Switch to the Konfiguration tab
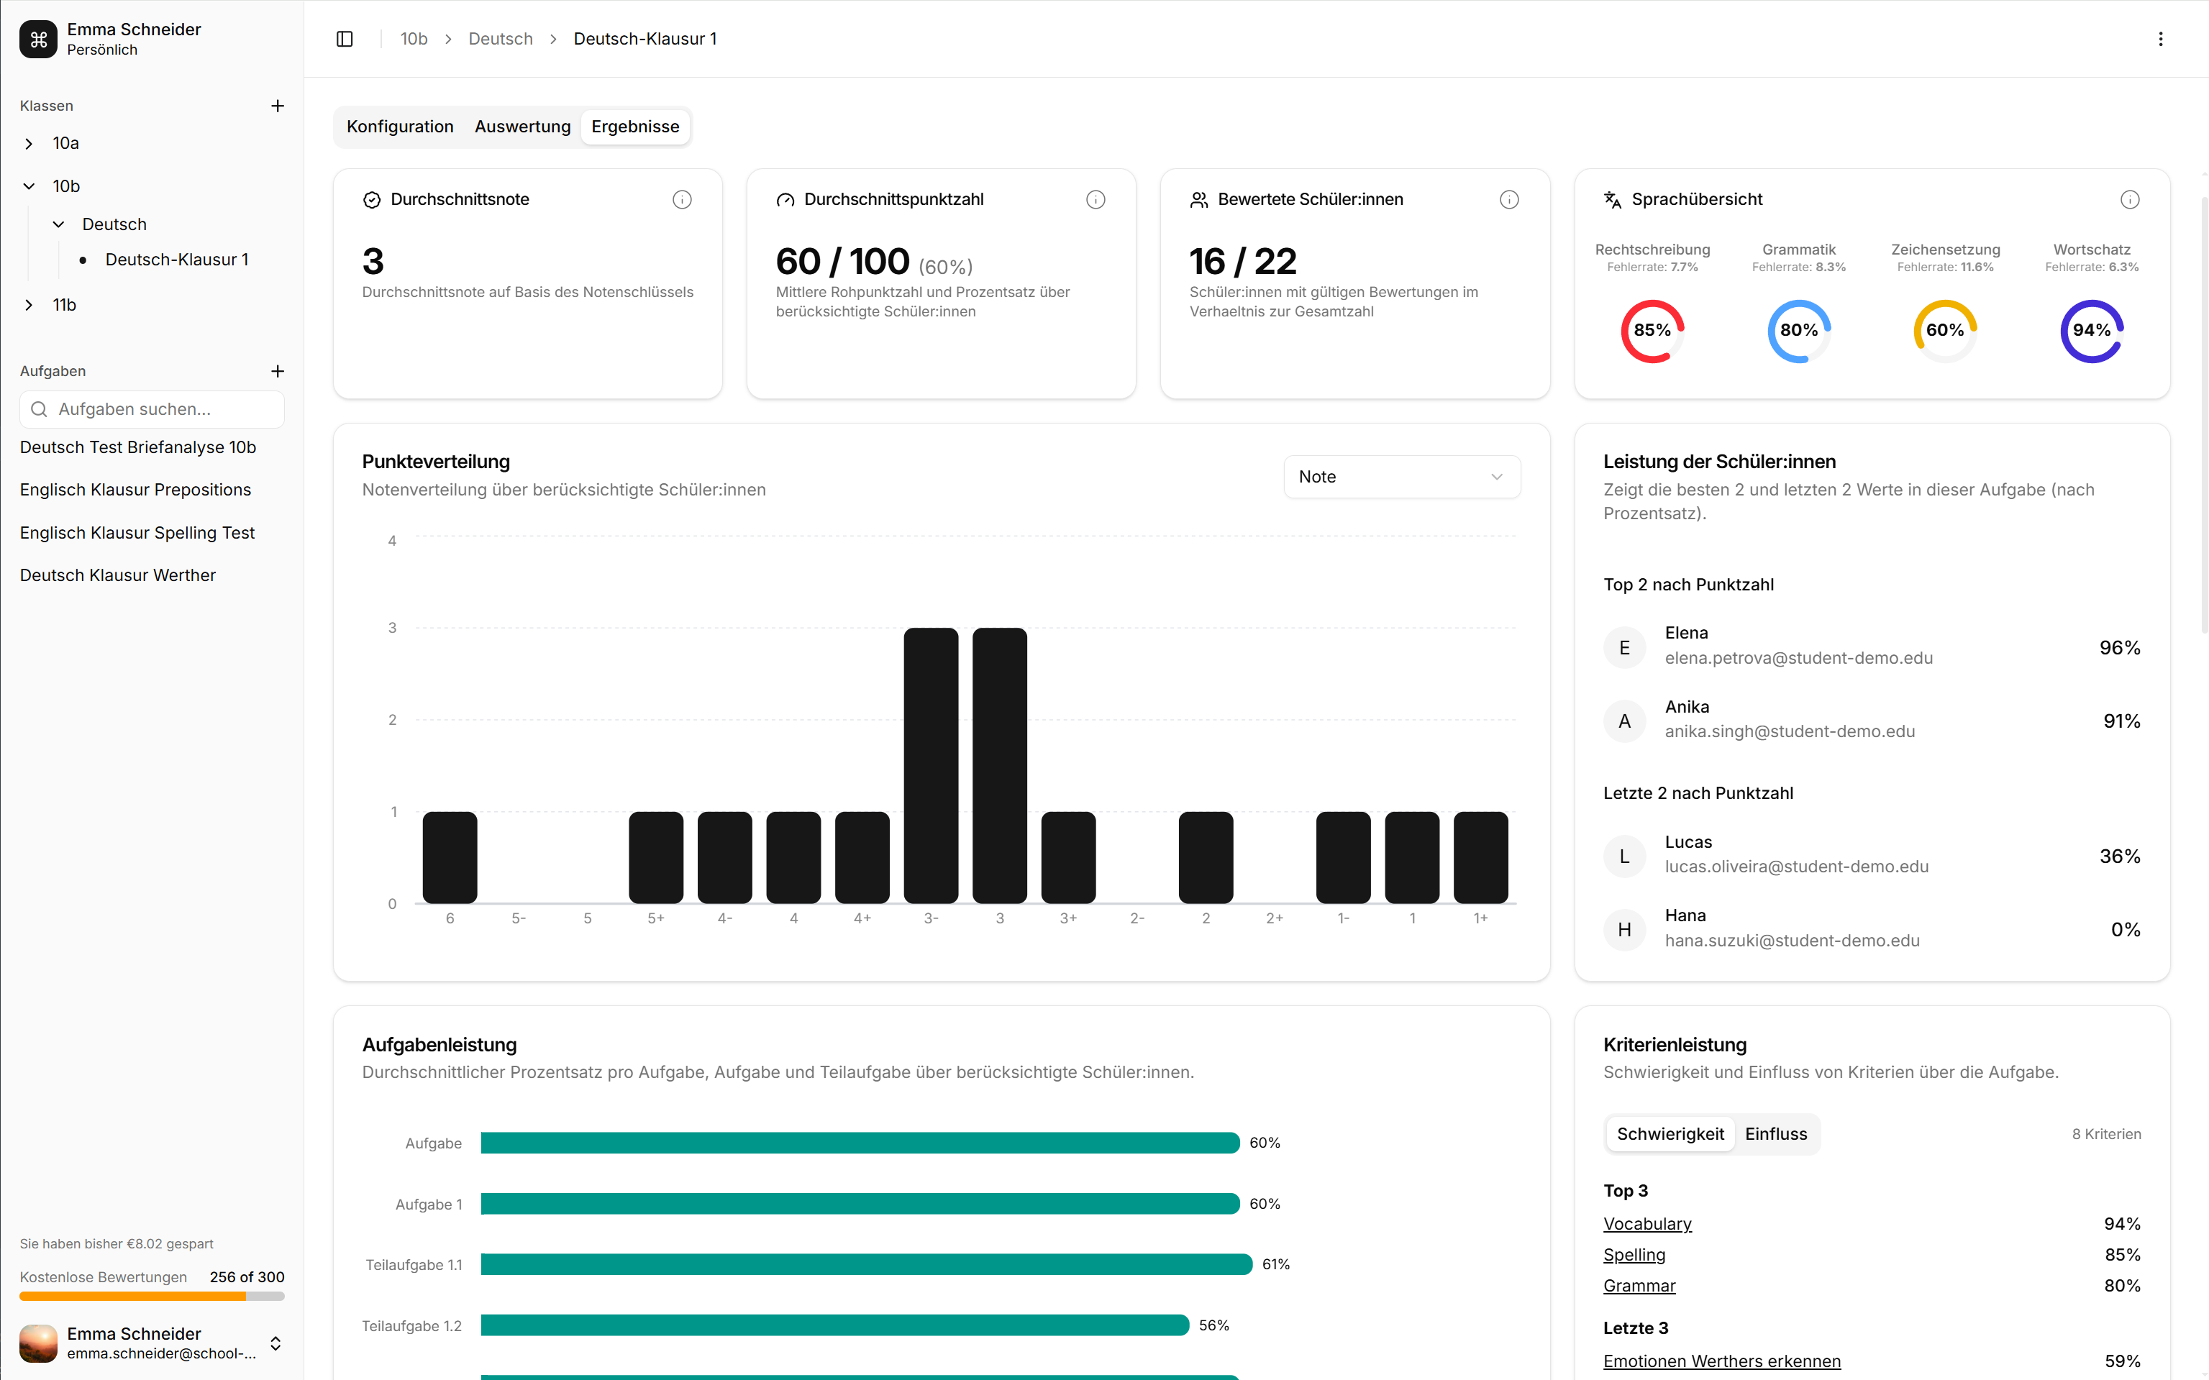The image size is (2209, 1380). click(x=399, y=127)
